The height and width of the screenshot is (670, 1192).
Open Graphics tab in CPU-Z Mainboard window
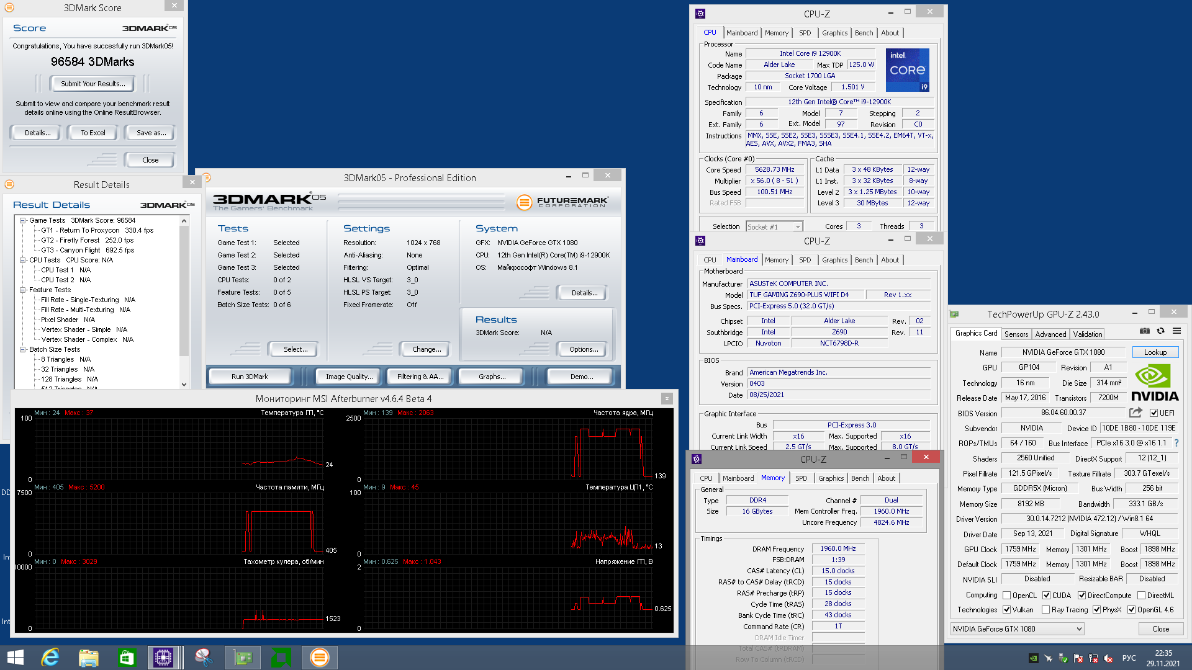pos(834,260)
